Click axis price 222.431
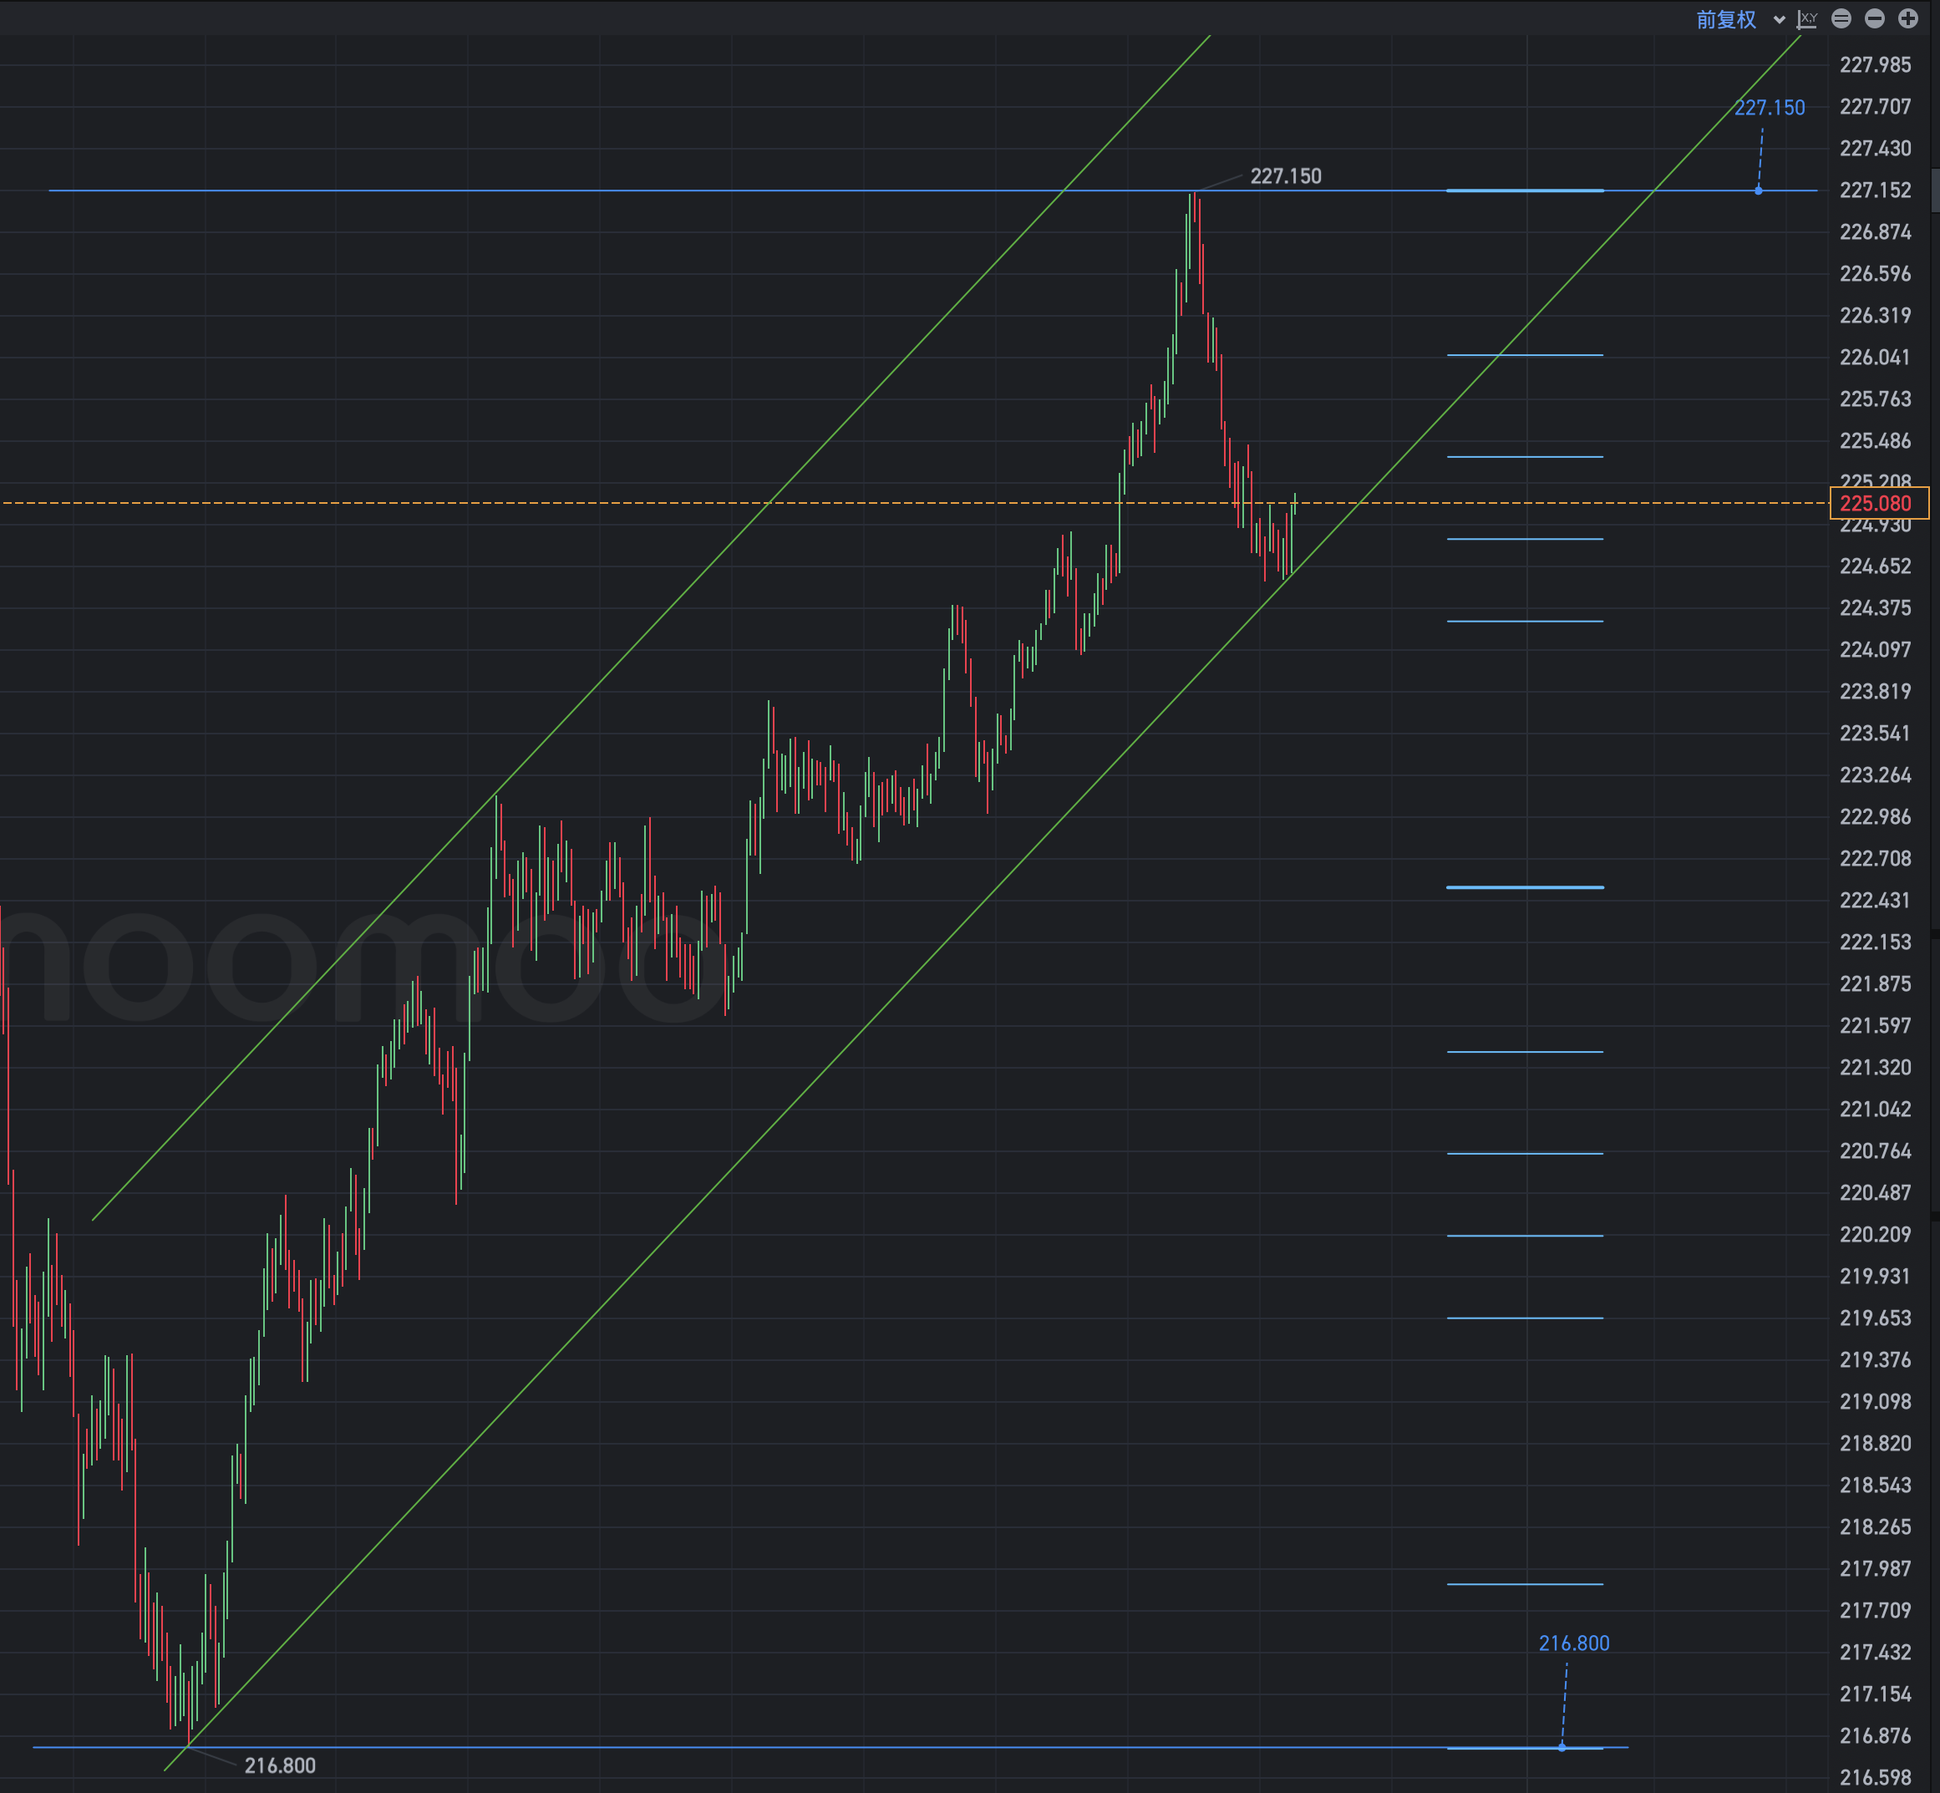 pos(1875,901)
